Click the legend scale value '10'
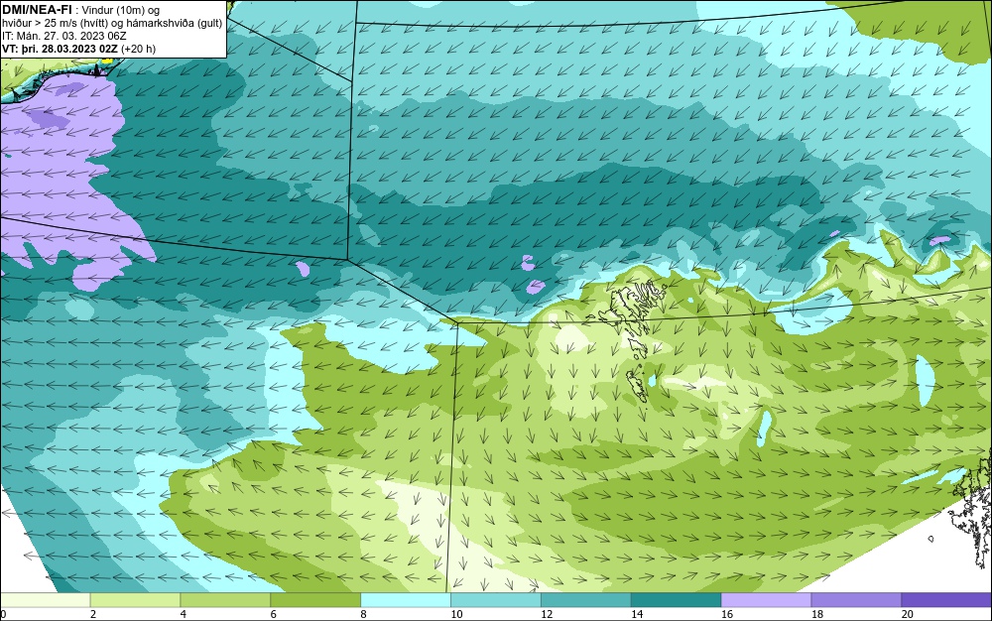The image size is (992, 621). (x=456, y=614)
